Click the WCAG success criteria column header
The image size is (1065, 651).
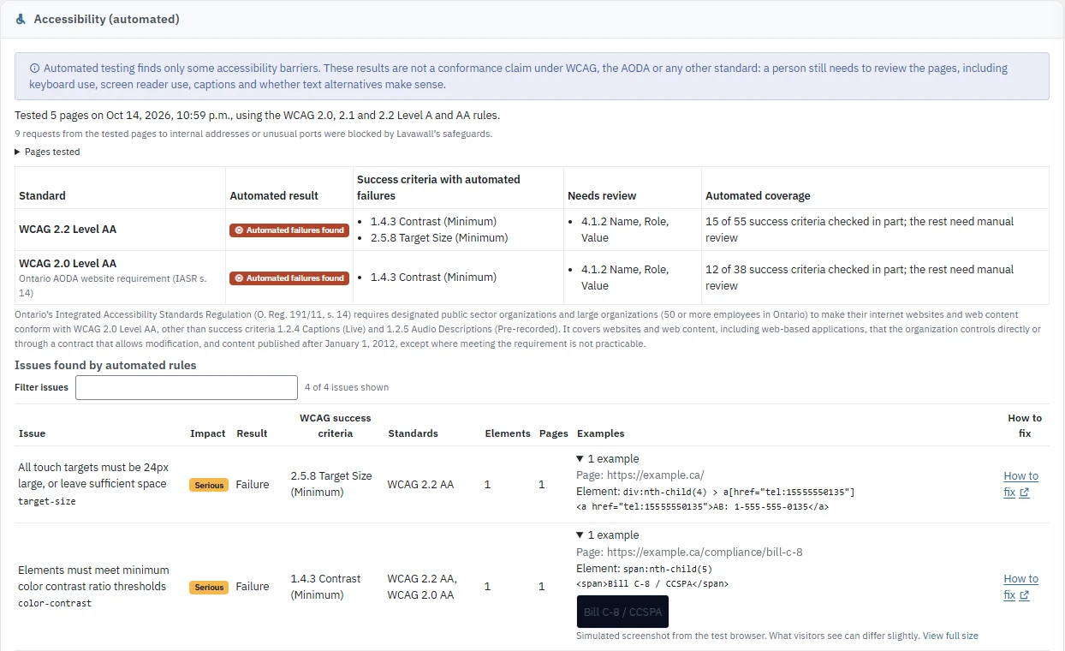pyautogui.click(x=336, y=426)
